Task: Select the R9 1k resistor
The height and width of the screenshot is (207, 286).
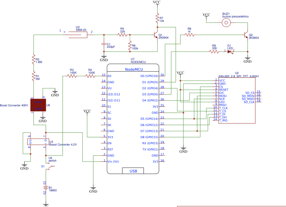Action: [x=190, y=35]
